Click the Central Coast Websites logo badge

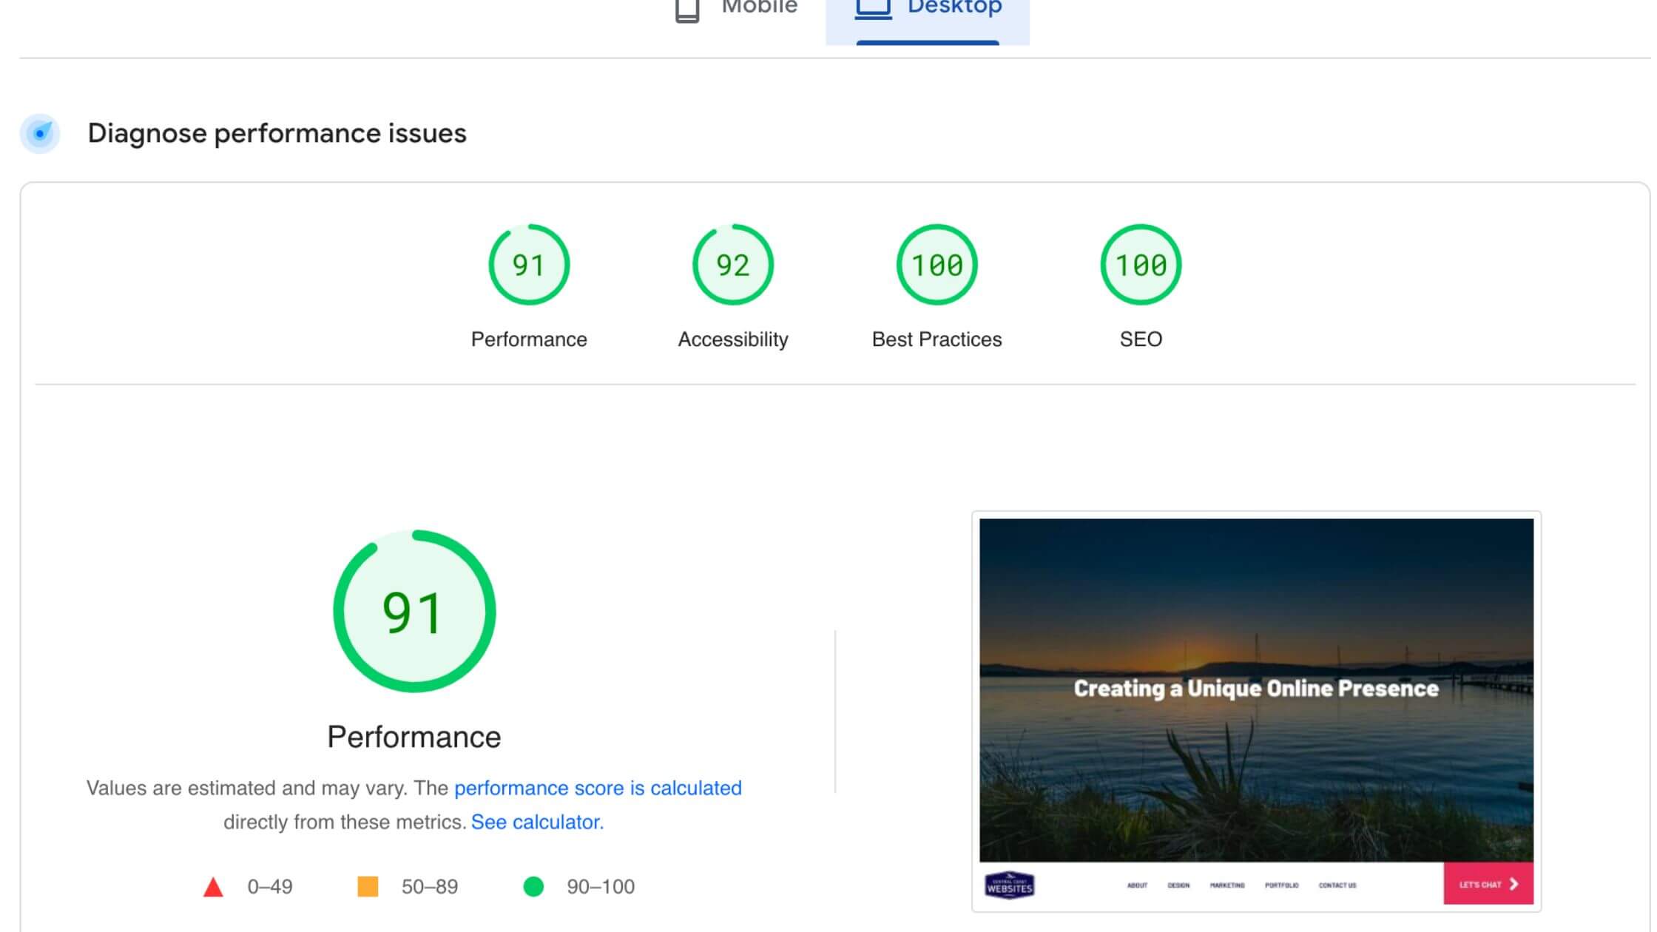pyautogui.click(x=1009, y=884)
